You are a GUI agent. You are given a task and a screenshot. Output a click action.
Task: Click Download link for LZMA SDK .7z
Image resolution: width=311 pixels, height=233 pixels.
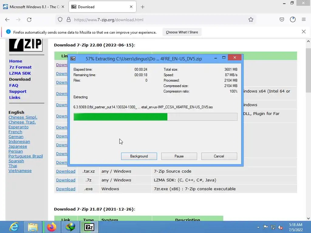click(66, 180)
